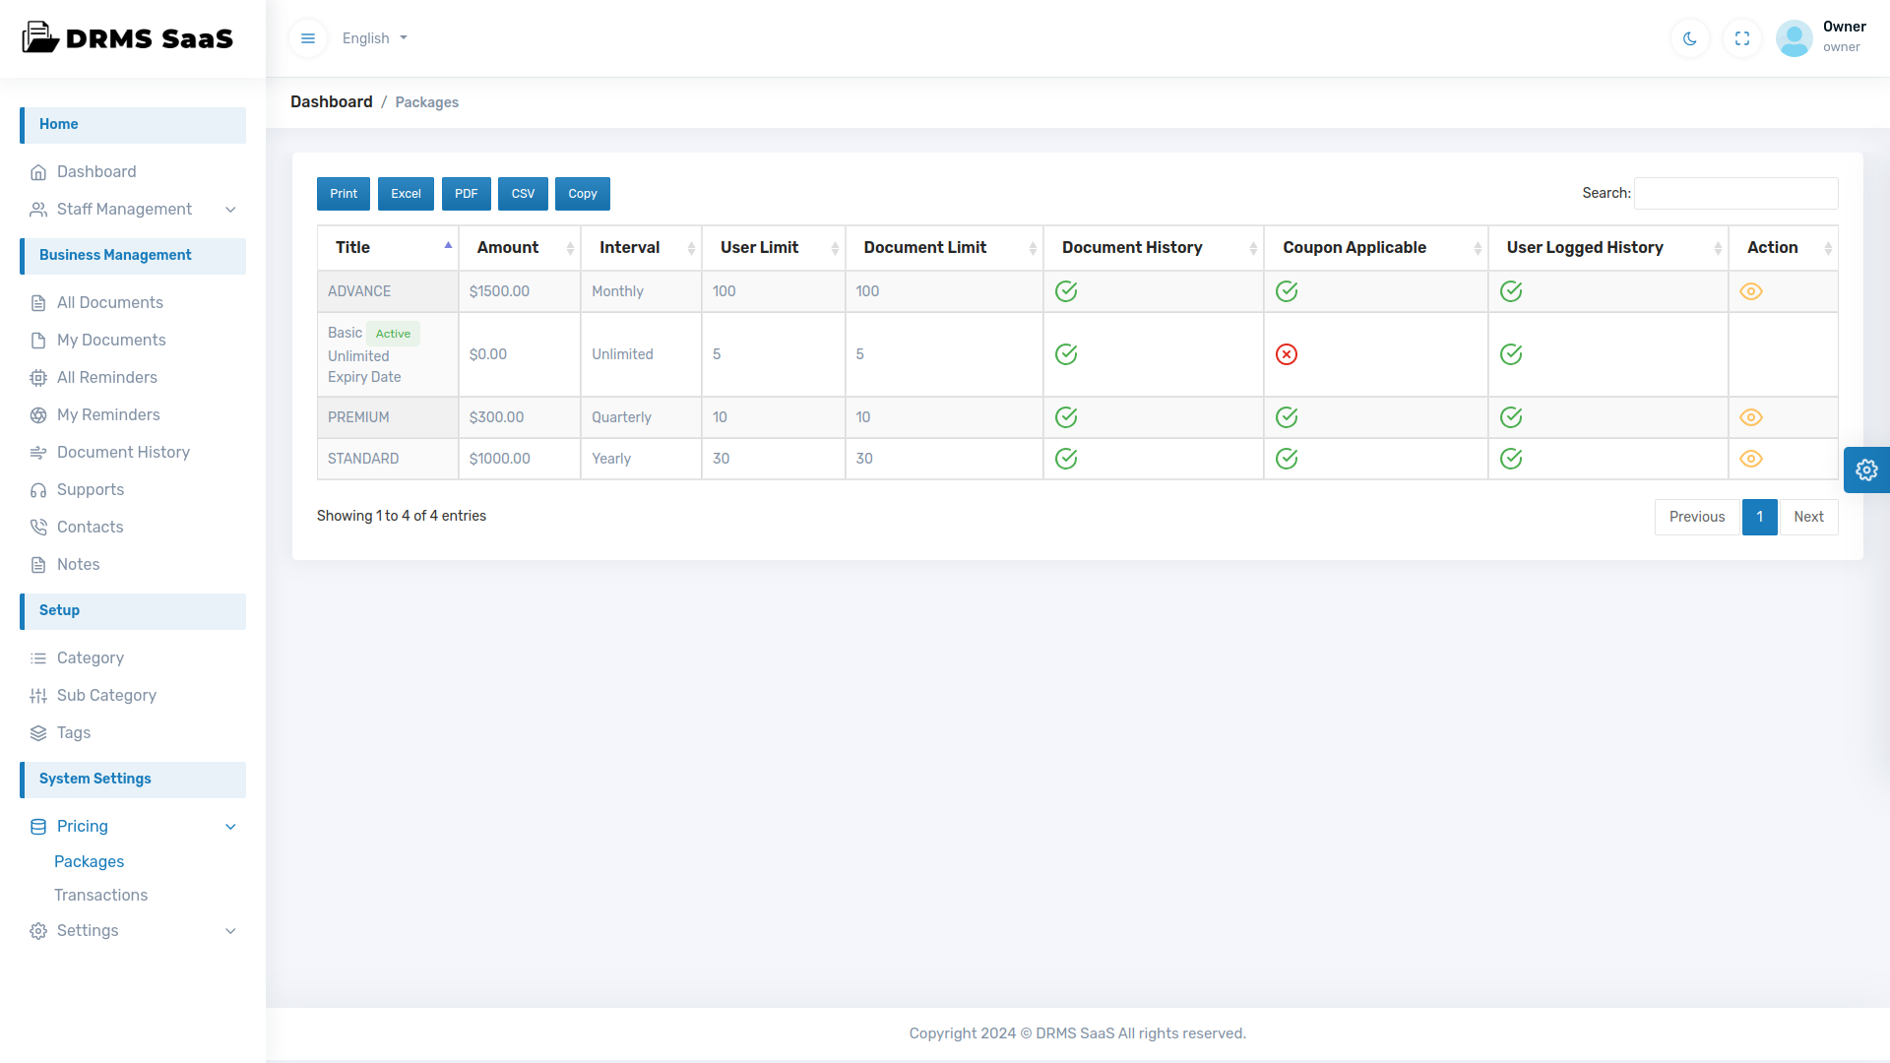Collapse the Pricing submenu

pyautogui.click(x=83, y=826)
